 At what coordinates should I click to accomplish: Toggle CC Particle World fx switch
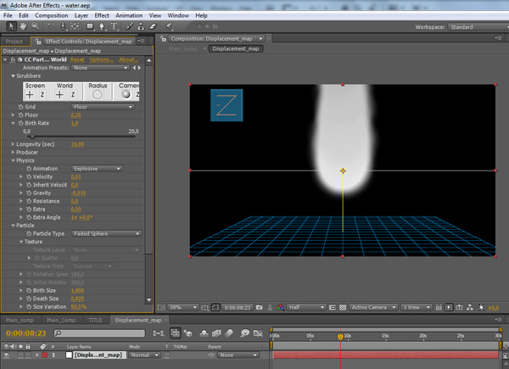pos(13,59)
